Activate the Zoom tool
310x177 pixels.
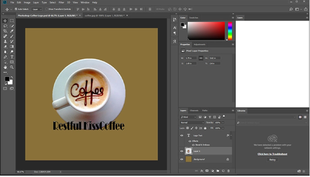pos(12,67)
